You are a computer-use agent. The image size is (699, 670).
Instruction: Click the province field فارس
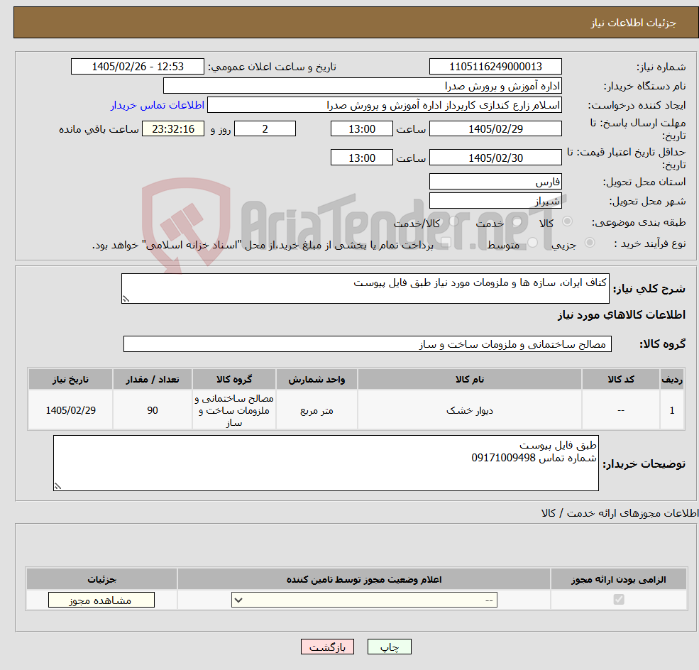point(495,182)
